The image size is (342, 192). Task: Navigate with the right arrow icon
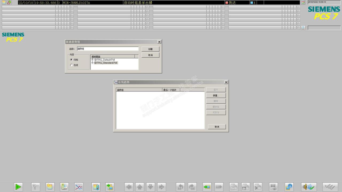coord(162,187)
